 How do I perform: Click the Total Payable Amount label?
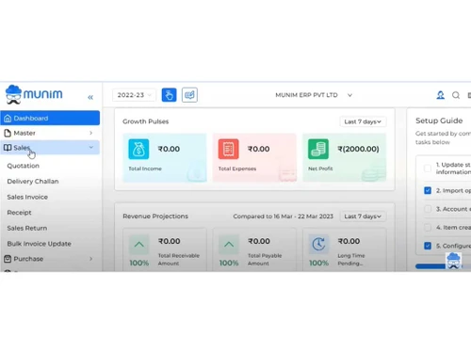click(x=265, y=260)
